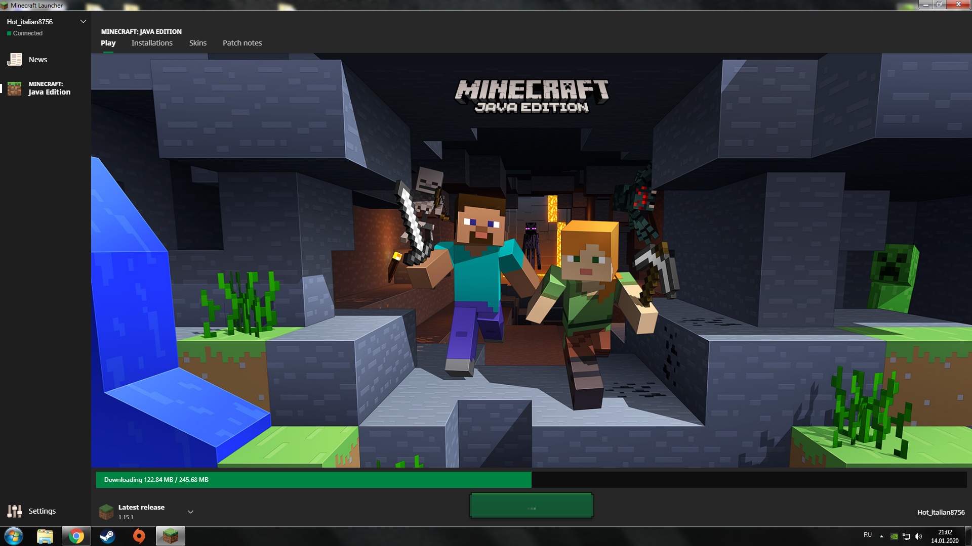Open the News newspaper icon
The image size is (972, 546).
click(15, 60)
